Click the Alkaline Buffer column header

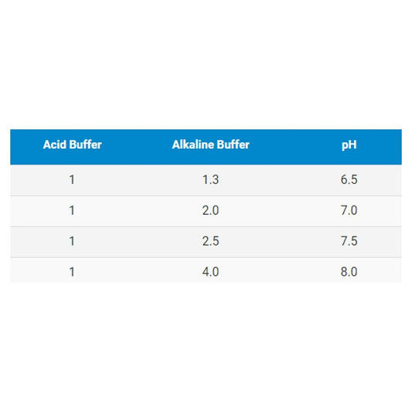tap(211, 145)
